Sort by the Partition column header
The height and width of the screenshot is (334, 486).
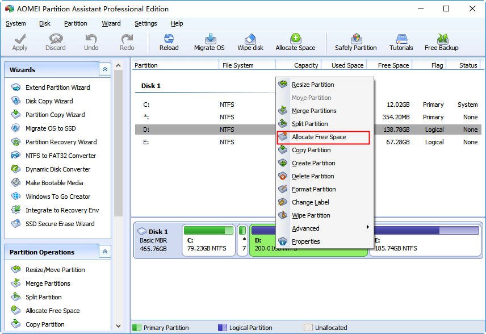point(175,65)
